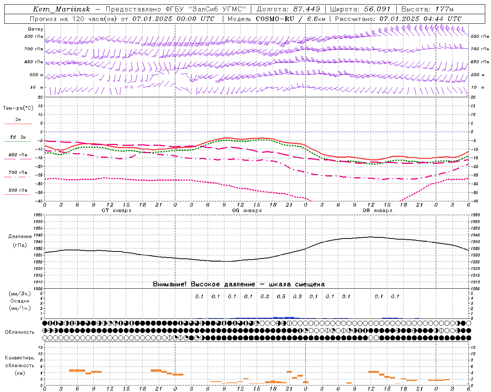Click the 'Широта: 56.091' latitude value
Viewport: 491px width, 392px height.
tap(360, 9)
